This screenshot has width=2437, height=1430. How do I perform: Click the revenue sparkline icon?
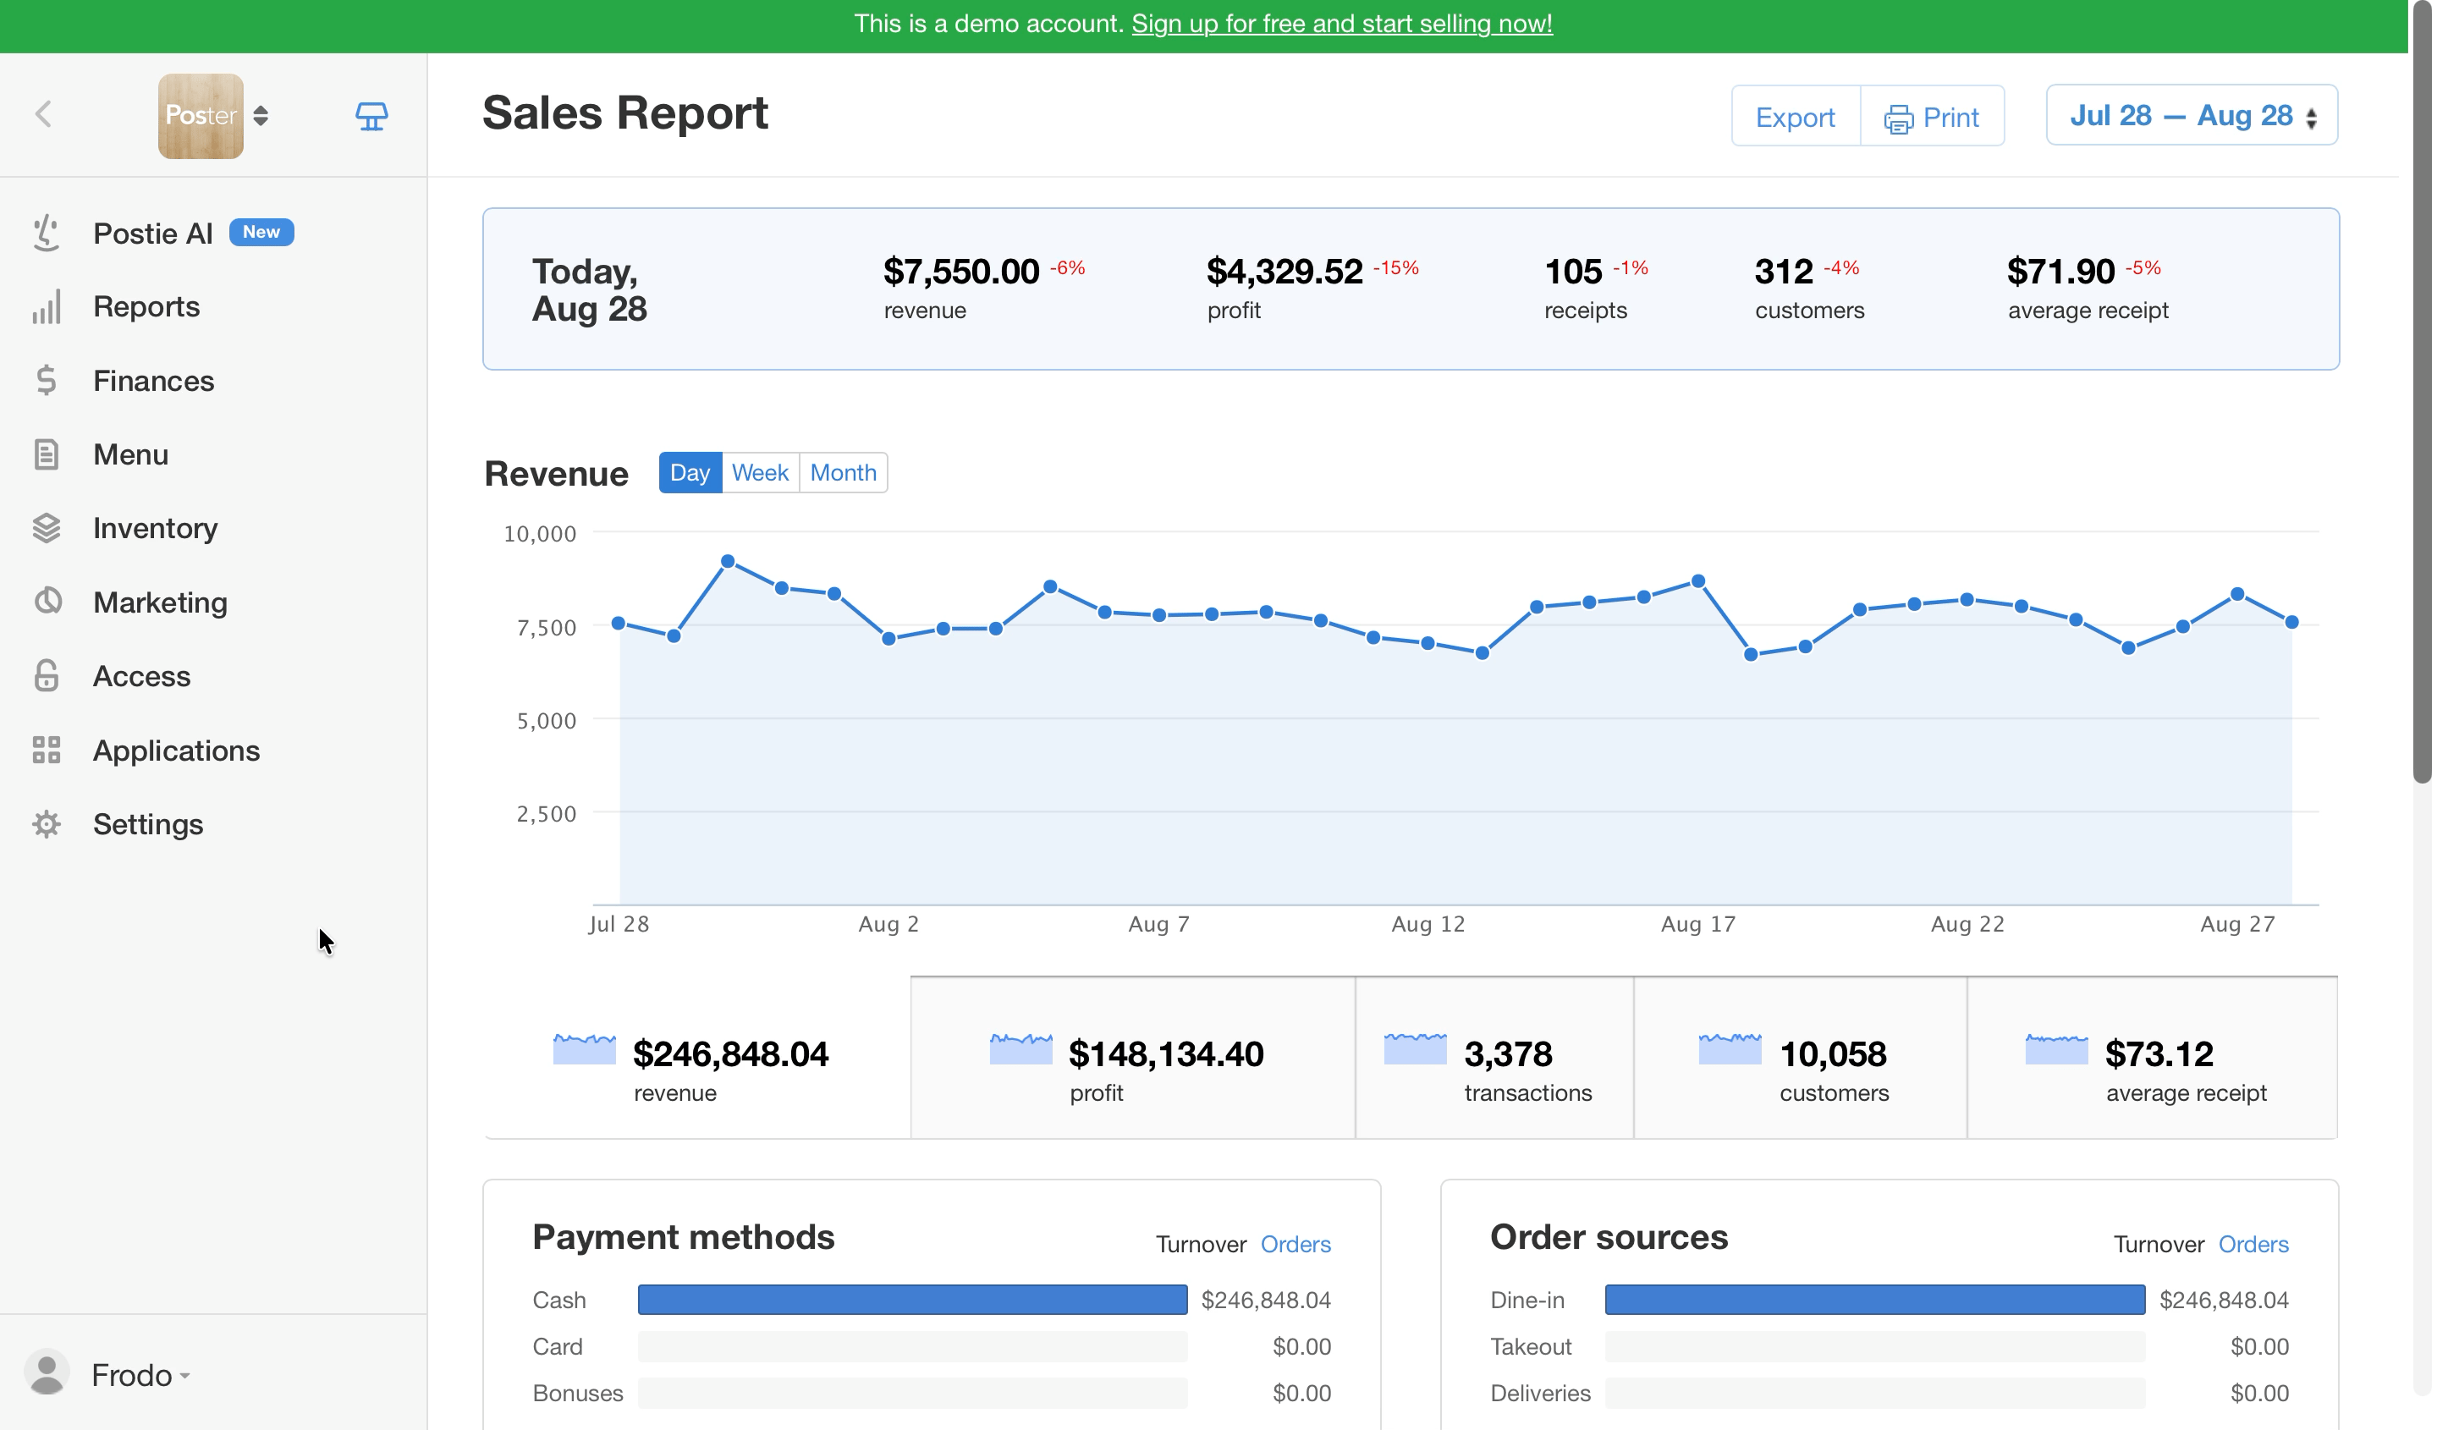coord(584,1049)
